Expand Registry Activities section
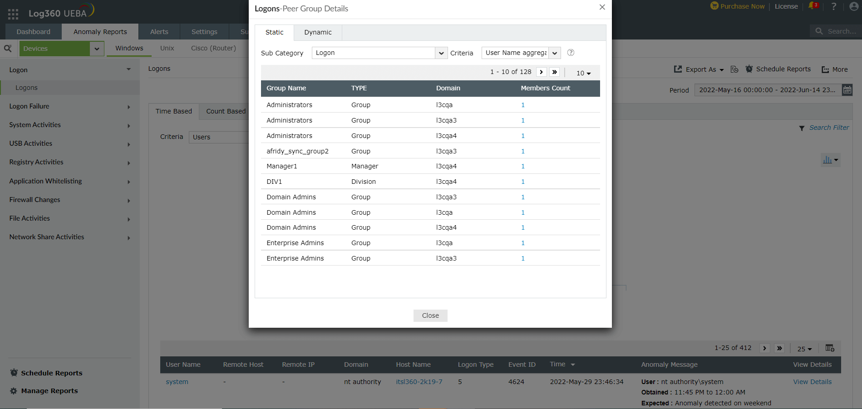862x409 pixels. pos(129,163)
